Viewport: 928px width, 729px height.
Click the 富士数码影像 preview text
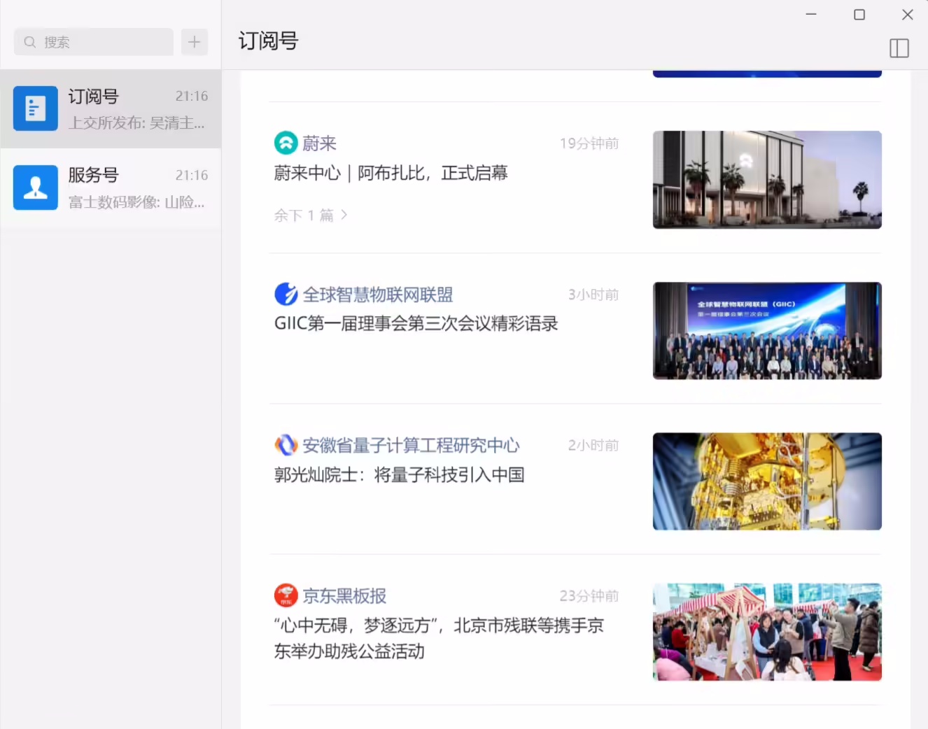click(x=136, y=202)
